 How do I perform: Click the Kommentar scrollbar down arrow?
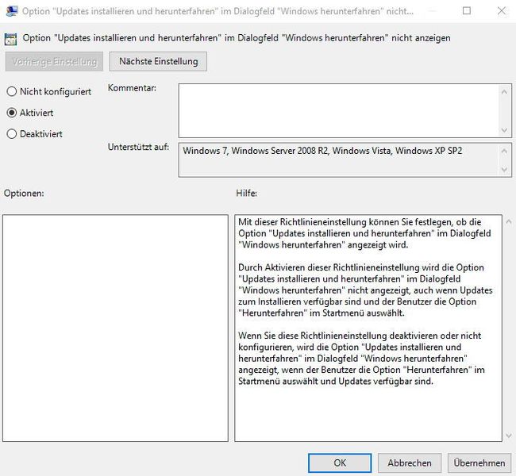[504, 130]
